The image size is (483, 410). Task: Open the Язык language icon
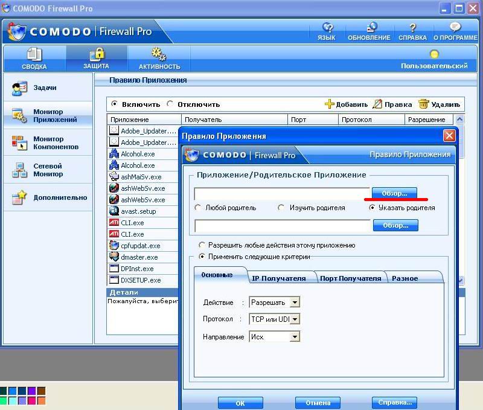[x=328, y=28]
